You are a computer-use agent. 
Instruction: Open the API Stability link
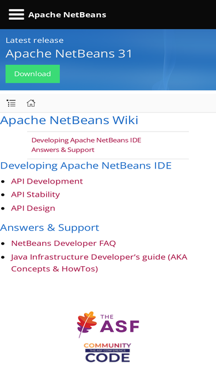pyautogui.click(x=36, y=195)
